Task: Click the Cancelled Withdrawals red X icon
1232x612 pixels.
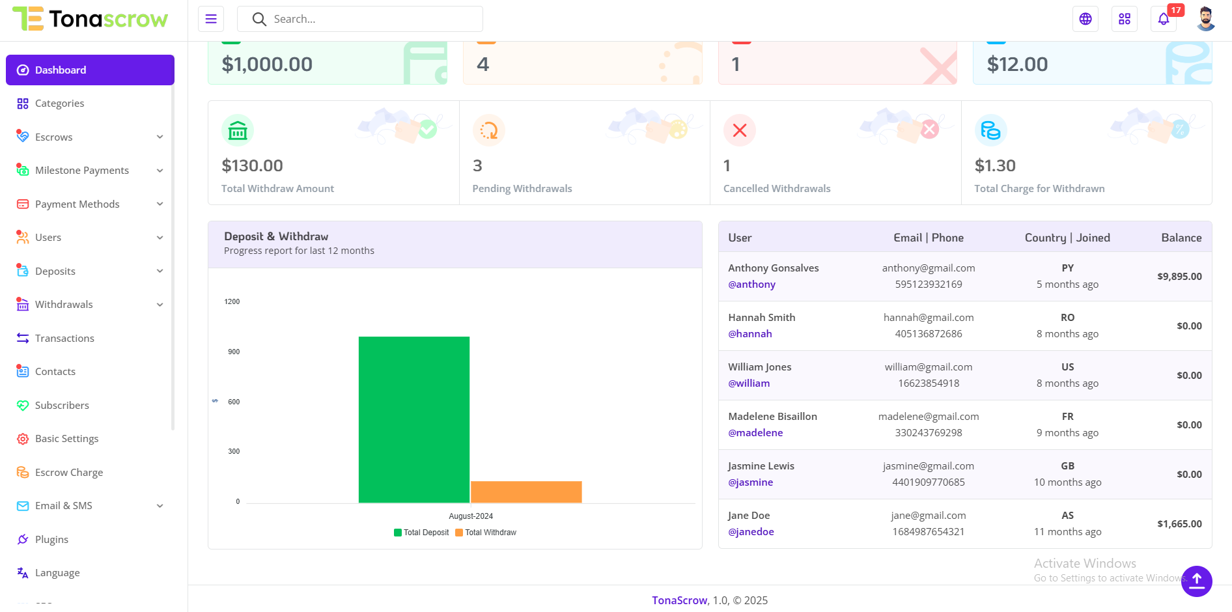Action: [x=739, y=131]
